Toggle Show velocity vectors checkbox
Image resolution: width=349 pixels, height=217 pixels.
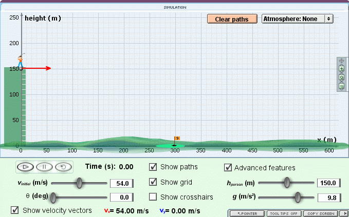[x=15, y=210]
